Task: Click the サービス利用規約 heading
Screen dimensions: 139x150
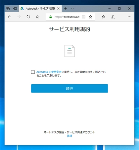Action: (x=69, y=29)
